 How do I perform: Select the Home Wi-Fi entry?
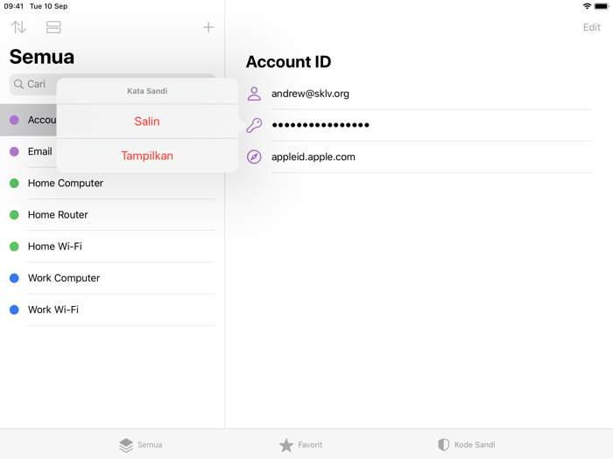click(x=112, y=247)
